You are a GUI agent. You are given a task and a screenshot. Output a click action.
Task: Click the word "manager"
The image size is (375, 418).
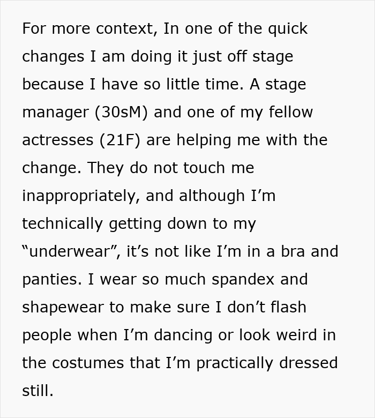tap(56, 112)
